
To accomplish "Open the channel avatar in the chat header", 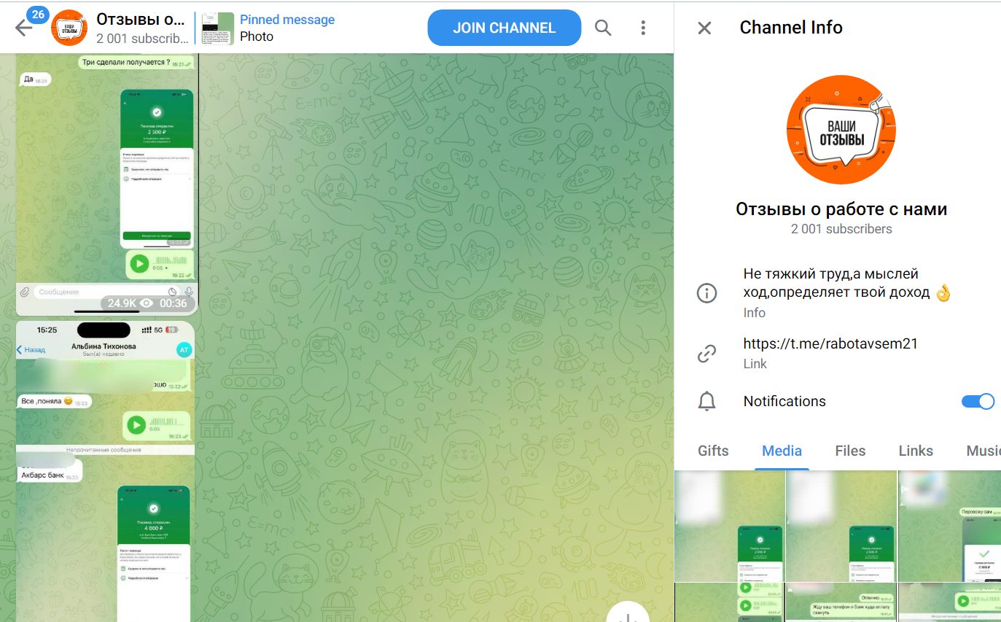I will 69,28.
